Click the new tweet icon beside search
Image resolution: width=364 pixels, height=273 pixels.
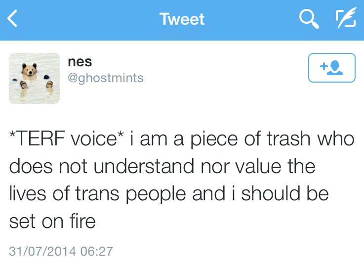click(x=345, y=19)
